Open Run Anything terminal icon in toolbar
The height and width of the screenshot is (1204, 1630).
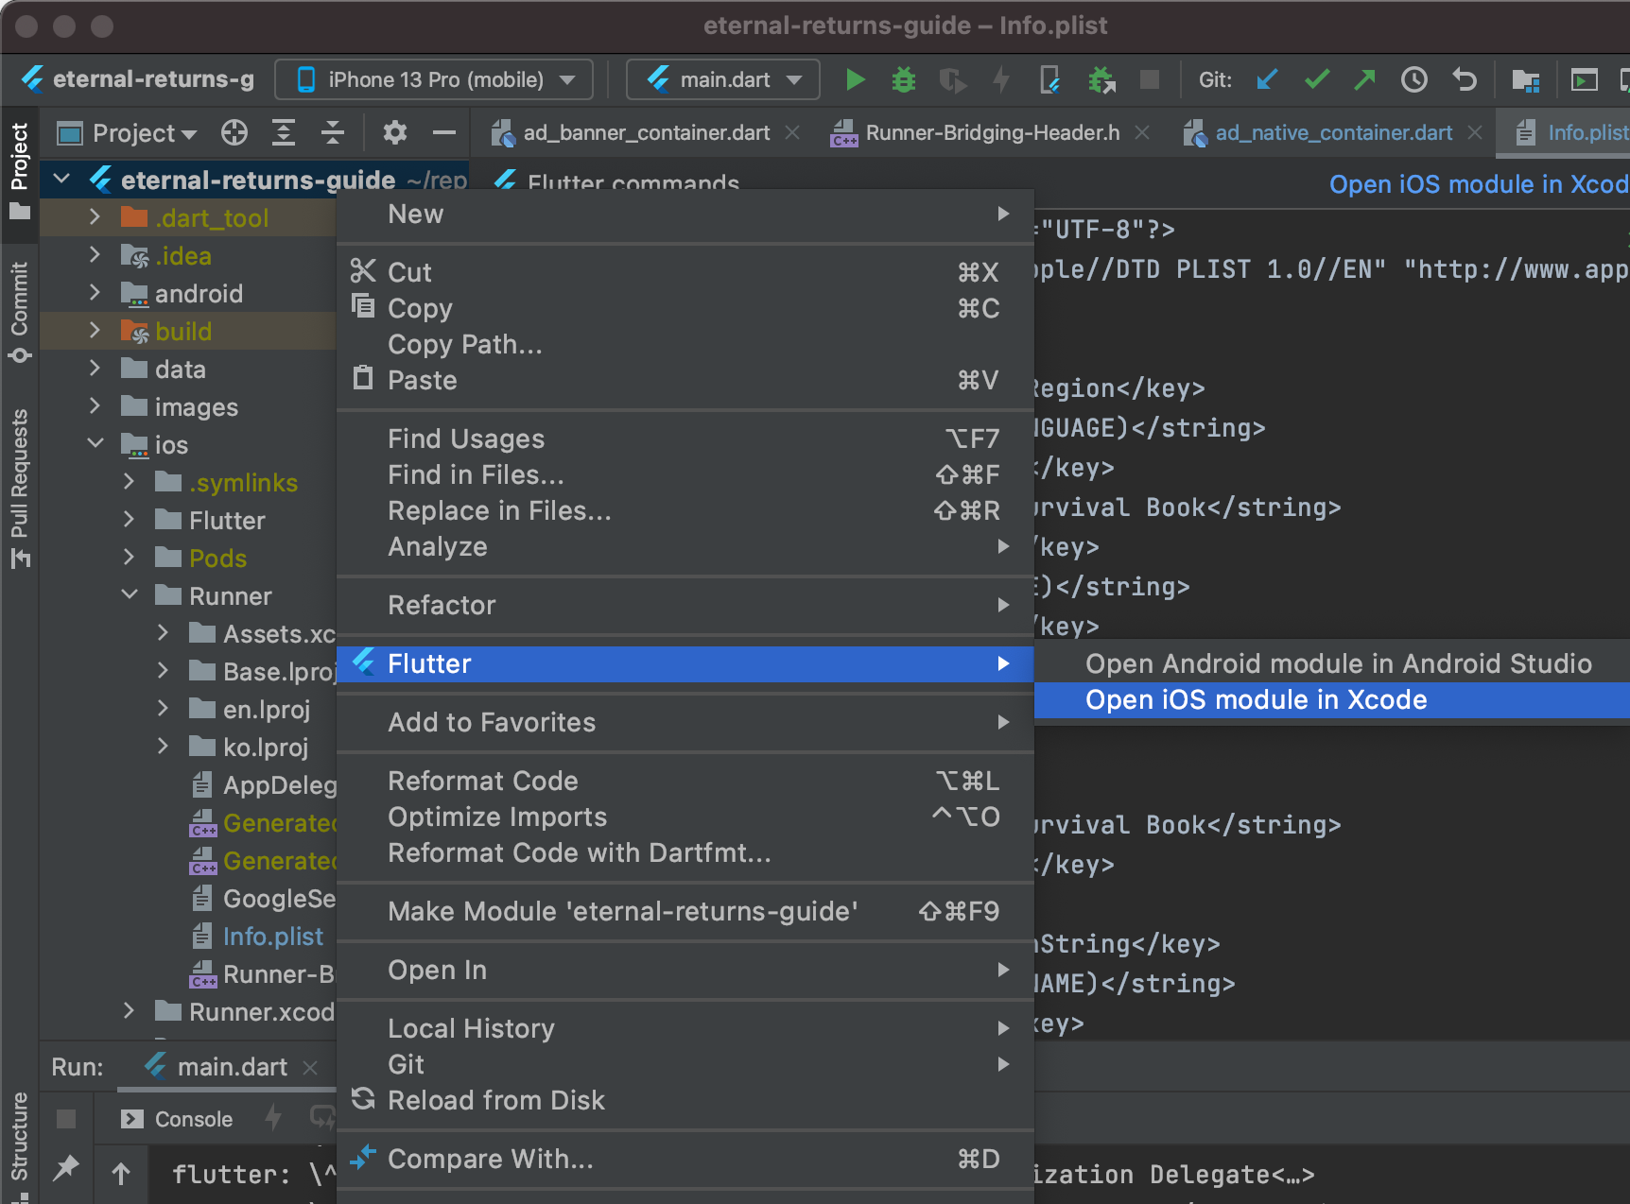coord(1584,79)
